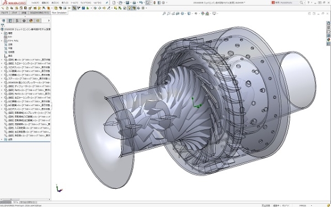Switch to the DisplayManager appearance sphere tab
Viewport: 331px width, 207px height.
pyautogui.click(x=31, y=21)
